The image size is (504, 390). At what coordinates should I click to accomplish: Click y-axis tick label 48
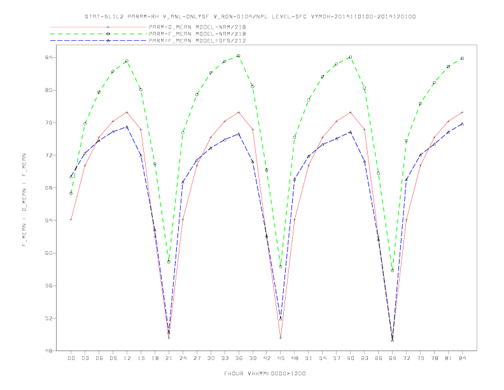48,350
